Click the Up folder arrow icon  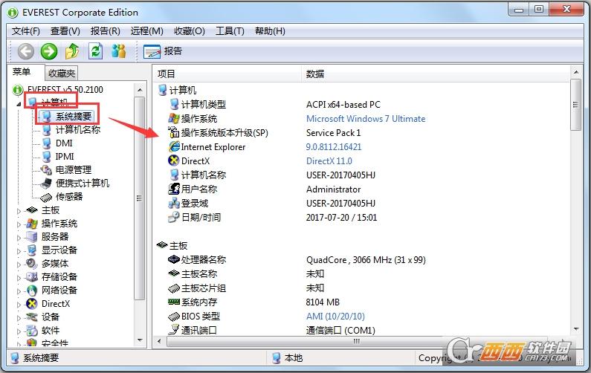coord(72,51)
